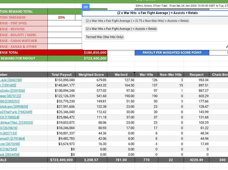Open the member link [2385251]
Viewport: 228px width, 170px height.
click(x=10, y=101)
